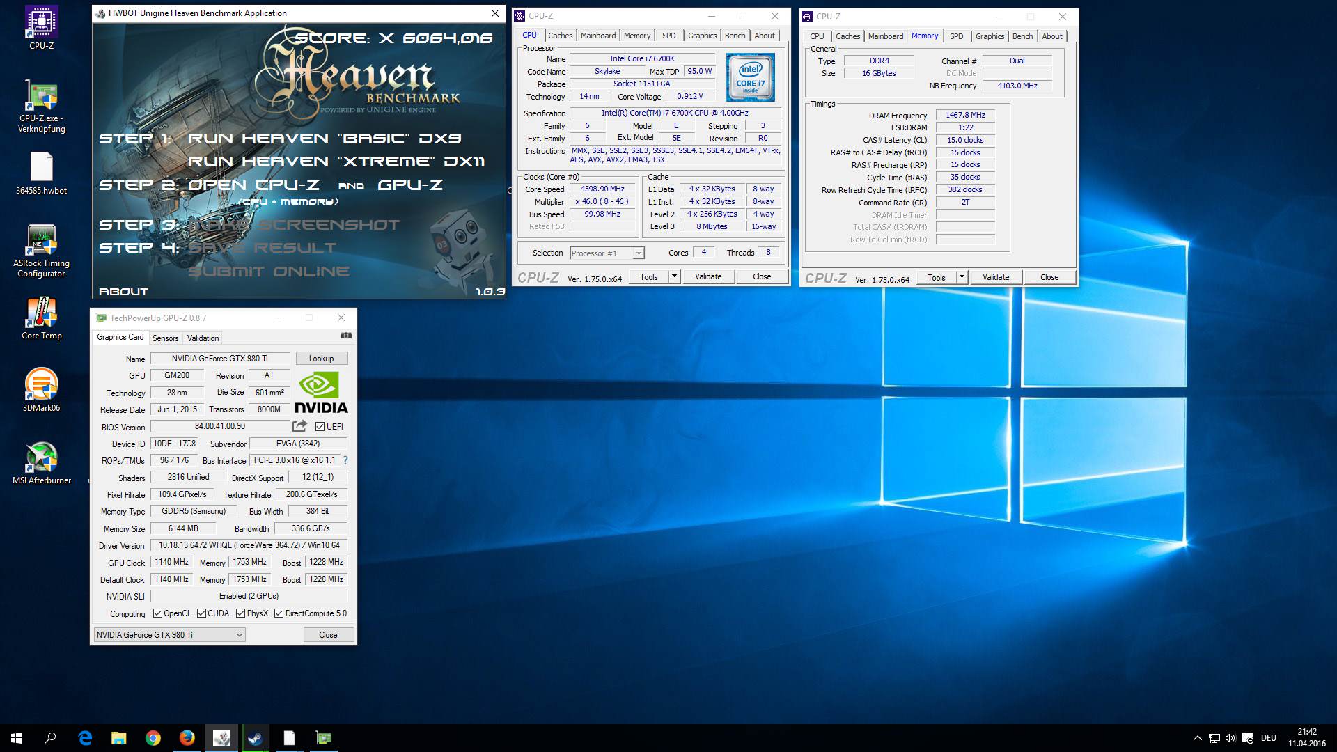Viewport: 1337px width, 752px height.
Task: Open Steam from the taskbar
Action: [255, 738]
